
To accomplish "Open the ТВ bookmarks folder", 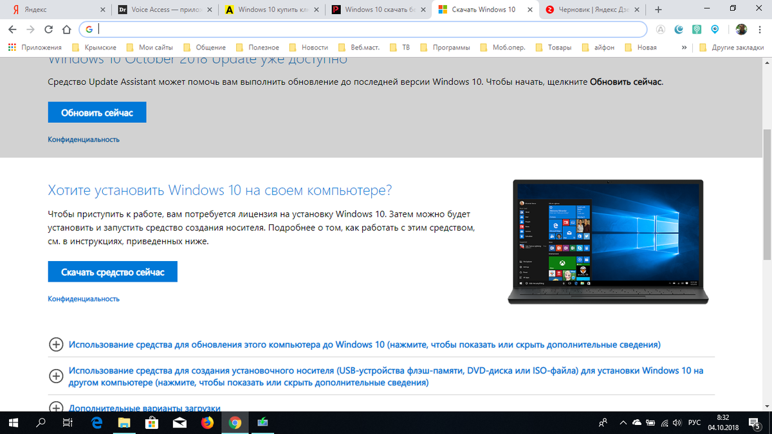I will [x=399, y=48].
